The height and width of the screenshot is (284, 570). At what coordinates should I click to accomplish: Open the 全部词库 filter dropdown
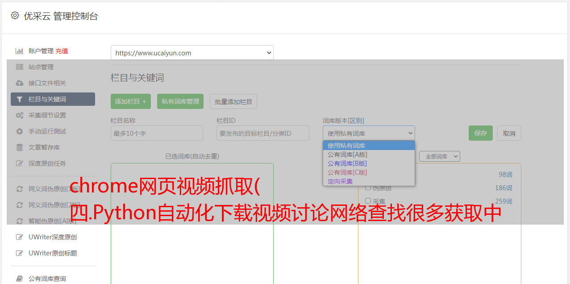coord(439,156)
